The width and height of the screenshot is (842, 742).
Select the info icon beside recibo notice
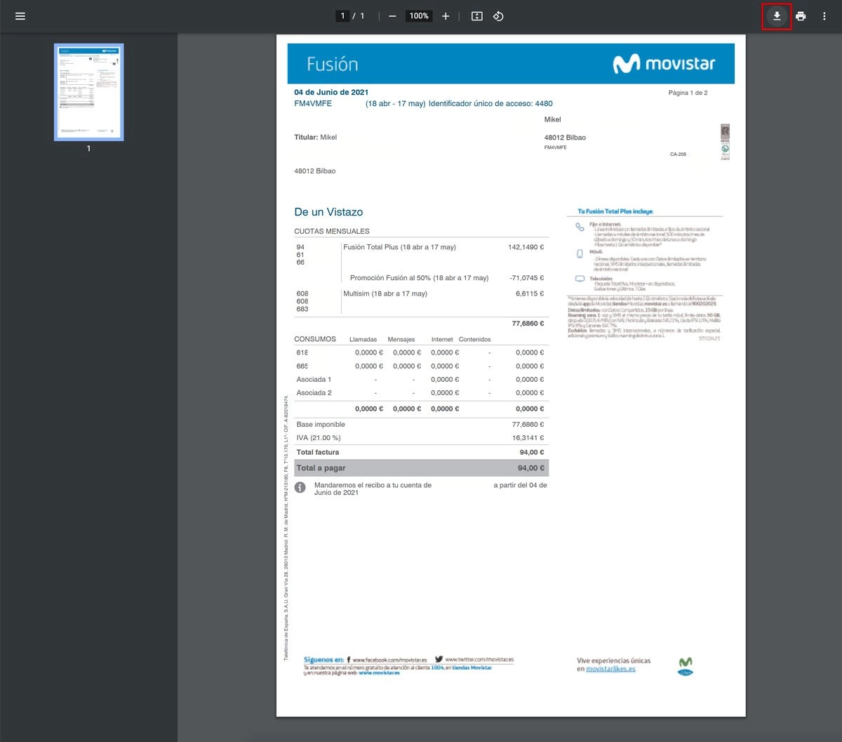click(x=300, y=487)
